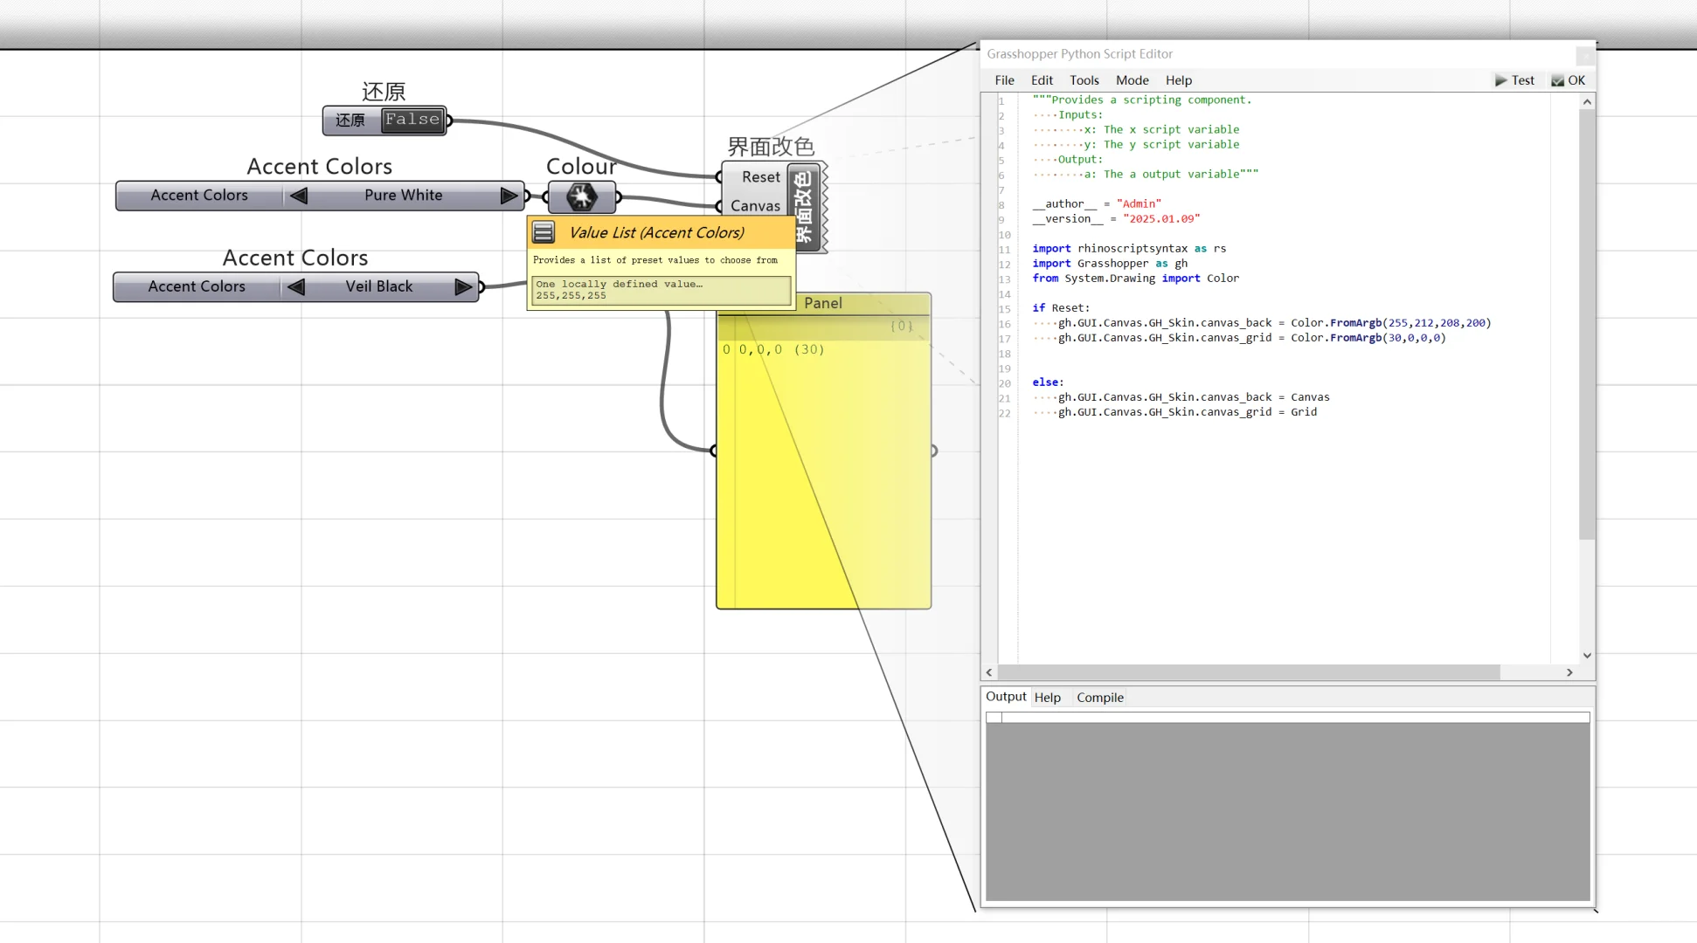The width and height of the screenshot is (1697, 943).
Task: Click previous arrow on Veil Black list
Action: pos(296,286)
